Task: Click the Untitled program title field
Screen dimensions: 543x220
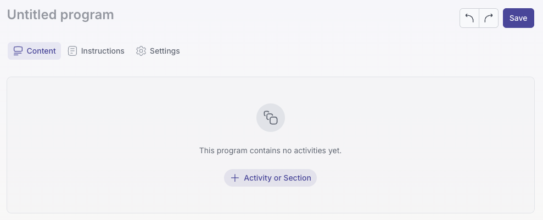Action: (60, 15)
